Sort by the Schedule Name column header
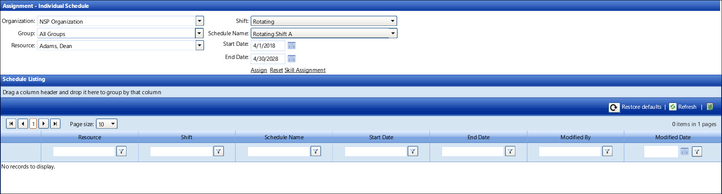This screenshot has width=722, height=194. coord(284,137)
